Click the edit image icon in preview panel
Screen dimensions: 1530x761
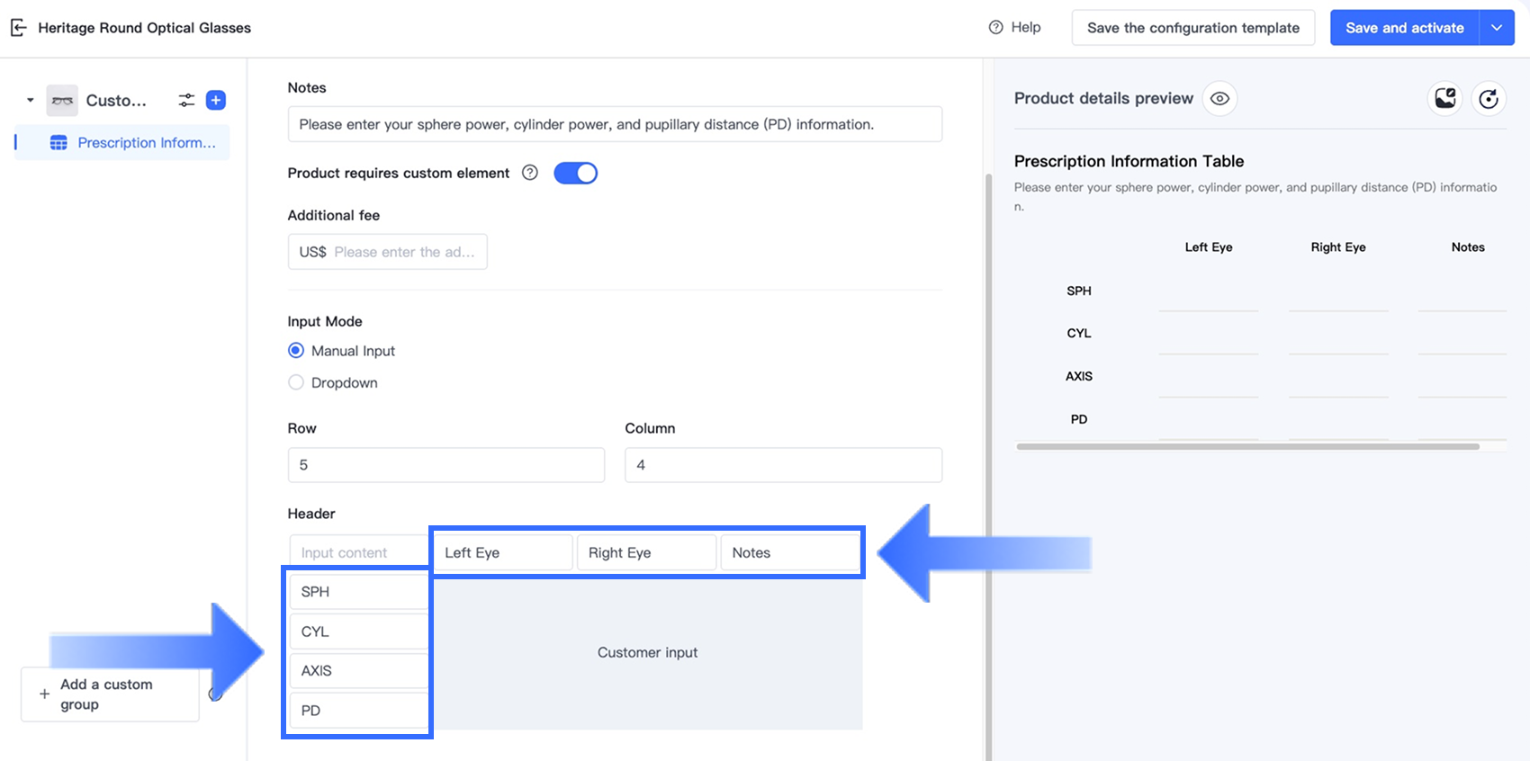1444,98
